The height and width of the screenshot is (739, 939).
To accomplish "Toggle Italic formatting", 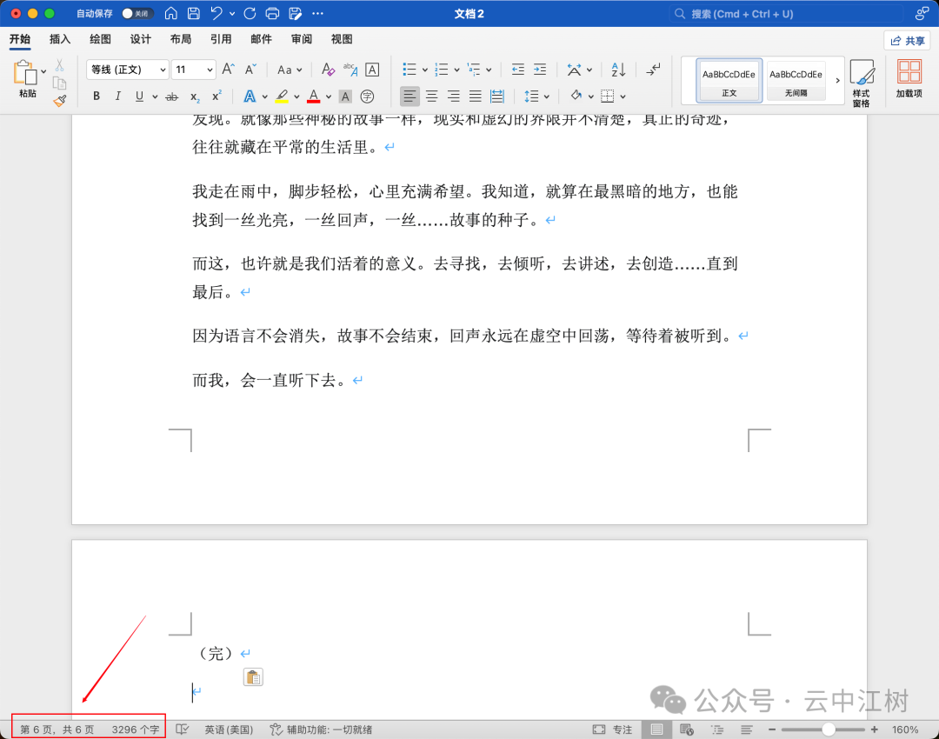I will click(x=117, y=97).
